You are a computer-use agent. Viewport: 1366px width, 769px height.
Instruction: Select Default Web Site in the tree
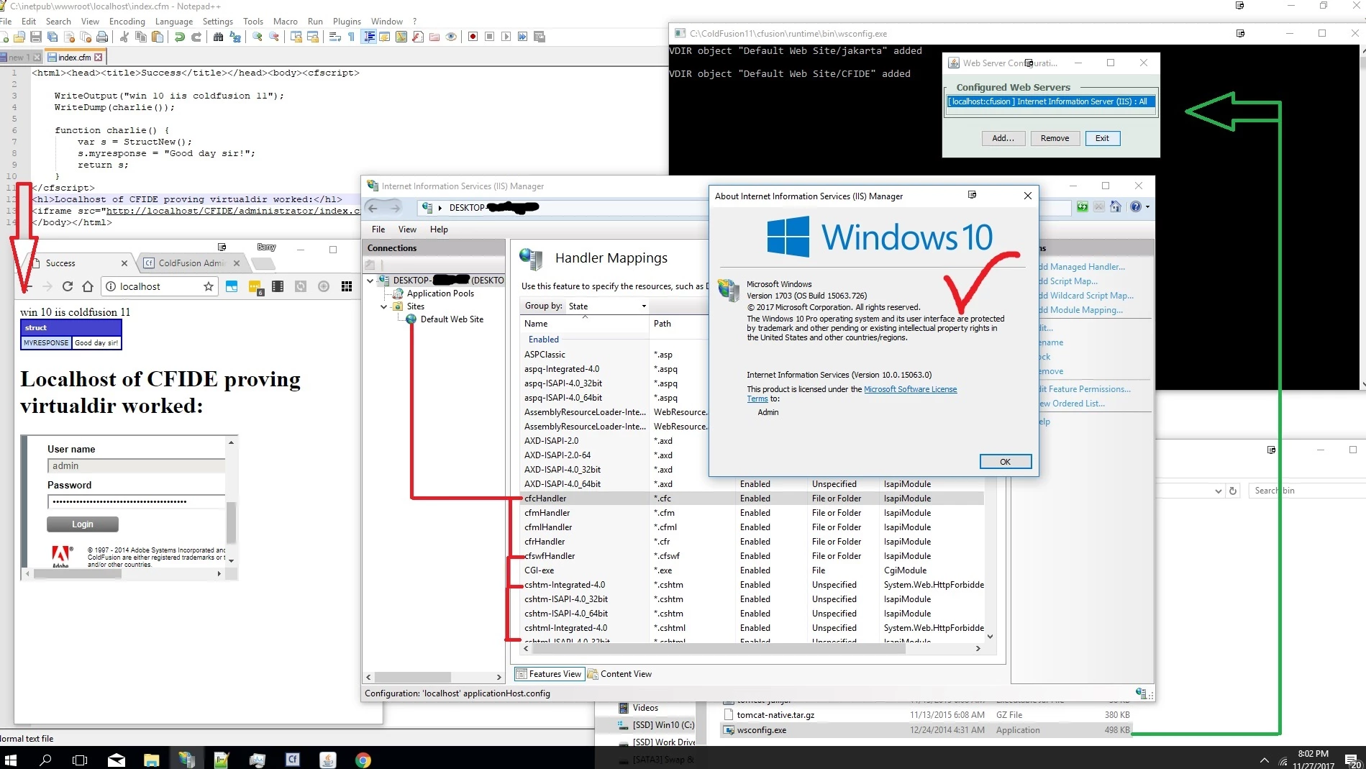click(x=452, y=319)
